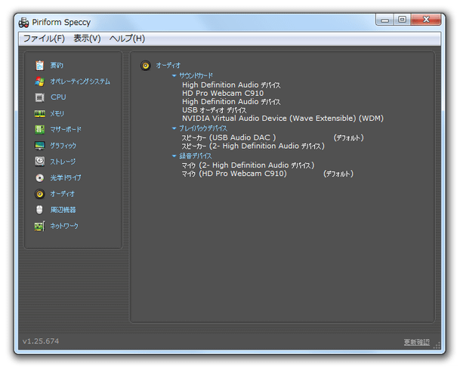The width and height of the screenshot is (460, 370).
Task: Open the メモリ RAM icon
Action: pyautogui.click(x=39, y=113)
